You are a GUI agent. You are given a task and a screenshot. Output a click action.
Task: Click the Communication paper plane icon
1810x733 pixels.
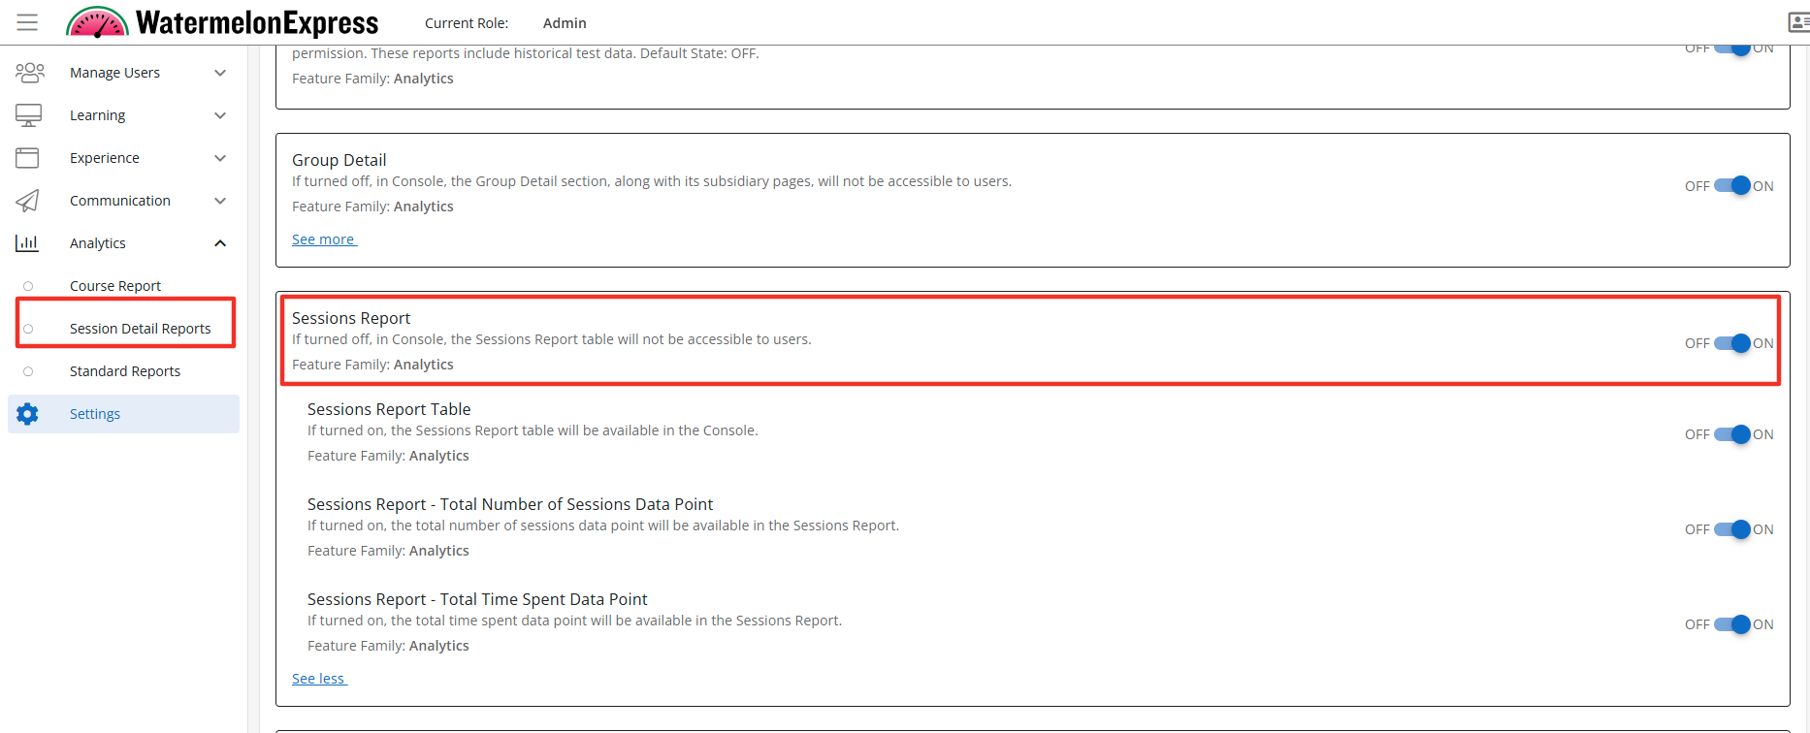click(x=27, y=201)
